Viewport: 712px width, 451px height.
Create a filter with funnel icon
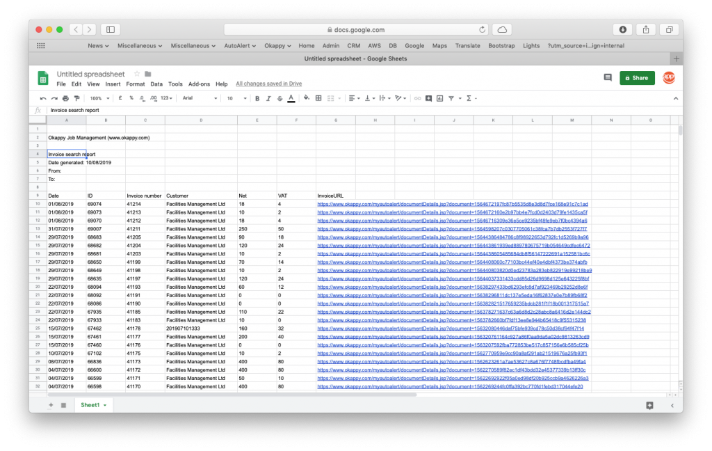451,98
